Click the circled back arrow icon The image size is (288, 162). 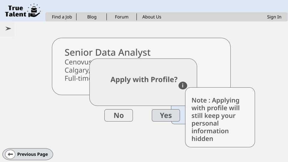(x=10, y=154)
